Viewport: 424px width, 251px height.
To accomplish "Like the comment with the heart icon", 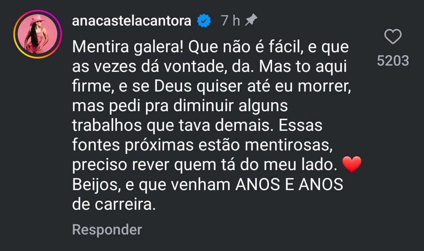I will click(393, 37).
